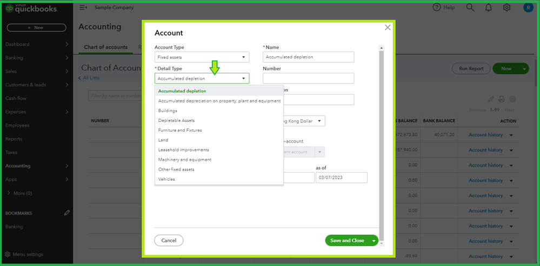Open the New button dropdown arrow
This screenshot has height=266, width=540.
pos(524,69)
